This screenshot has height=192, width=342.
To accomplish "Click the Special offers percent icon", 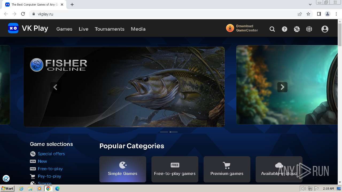I will point(33,154).
